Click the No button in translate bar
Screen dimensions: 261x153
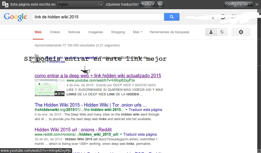(x=160, y=5)
